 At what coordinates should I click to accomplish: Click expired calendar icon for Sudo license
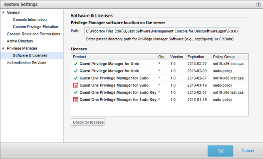point(76,85)
